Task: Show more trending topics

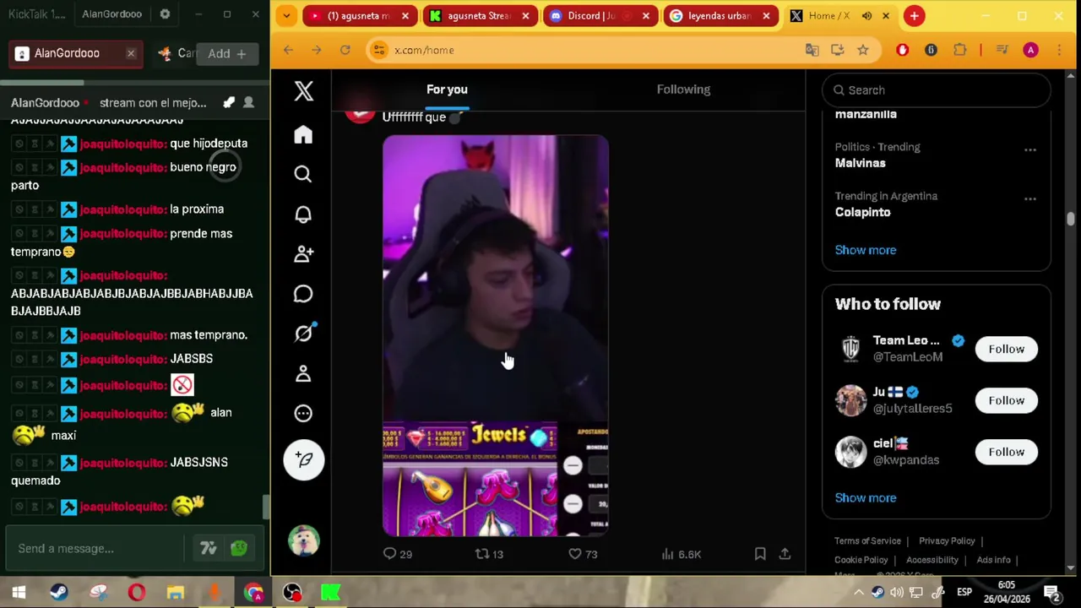Action: click(x=865, y=250)
